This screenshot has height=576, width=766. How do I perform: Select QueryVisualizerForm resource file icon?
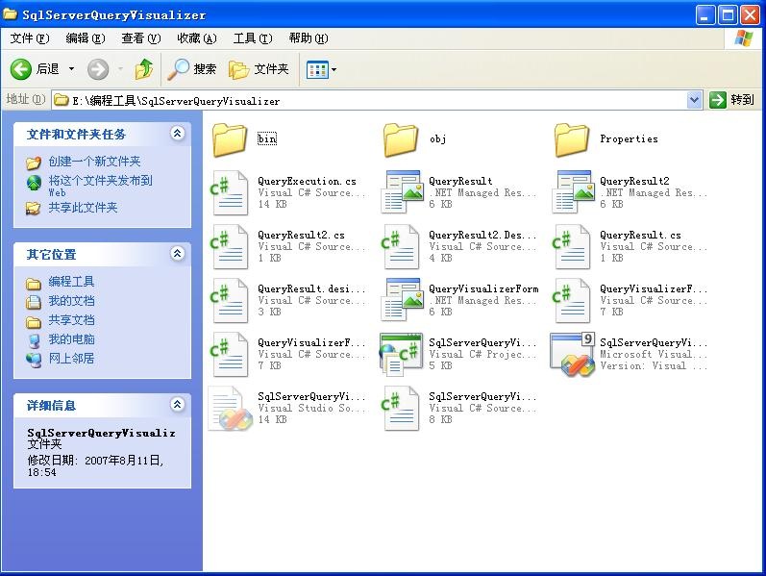tap(402, 299)
